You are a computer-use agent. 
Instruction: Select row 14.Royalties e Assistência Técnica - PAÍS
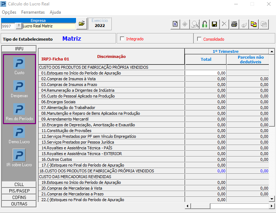(112, 148)
